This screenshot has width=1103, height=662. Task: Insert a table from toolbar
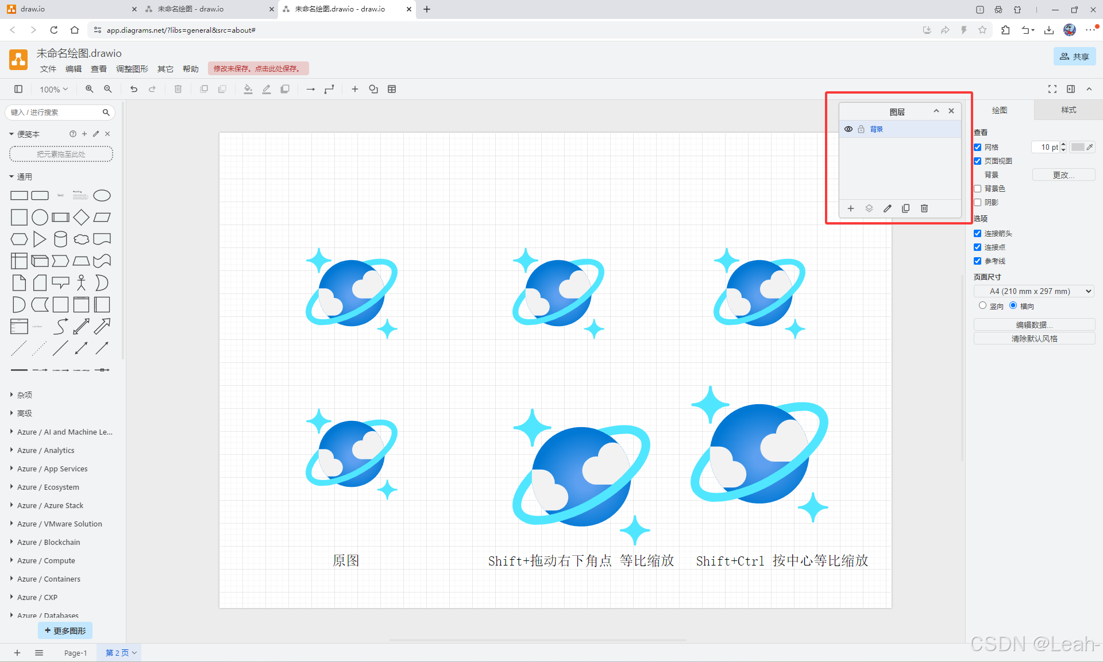point(392,89)
